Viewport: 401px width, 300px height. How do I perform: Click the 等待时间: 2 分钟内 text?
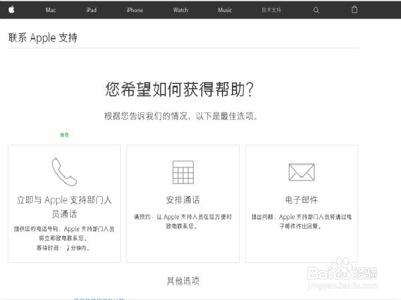(63, 248)
